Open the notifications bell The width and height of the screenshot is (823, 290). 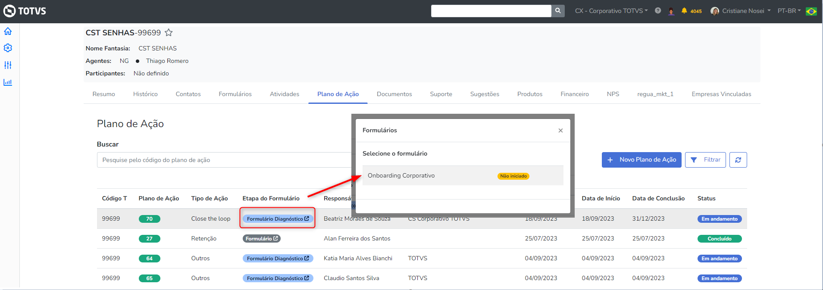pyautogui.click(x=684, y=11)
